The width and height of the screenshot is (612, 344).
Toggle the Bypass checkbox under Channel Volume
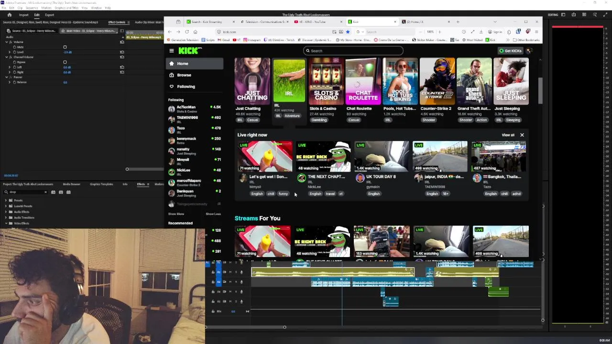coord(65,62)
